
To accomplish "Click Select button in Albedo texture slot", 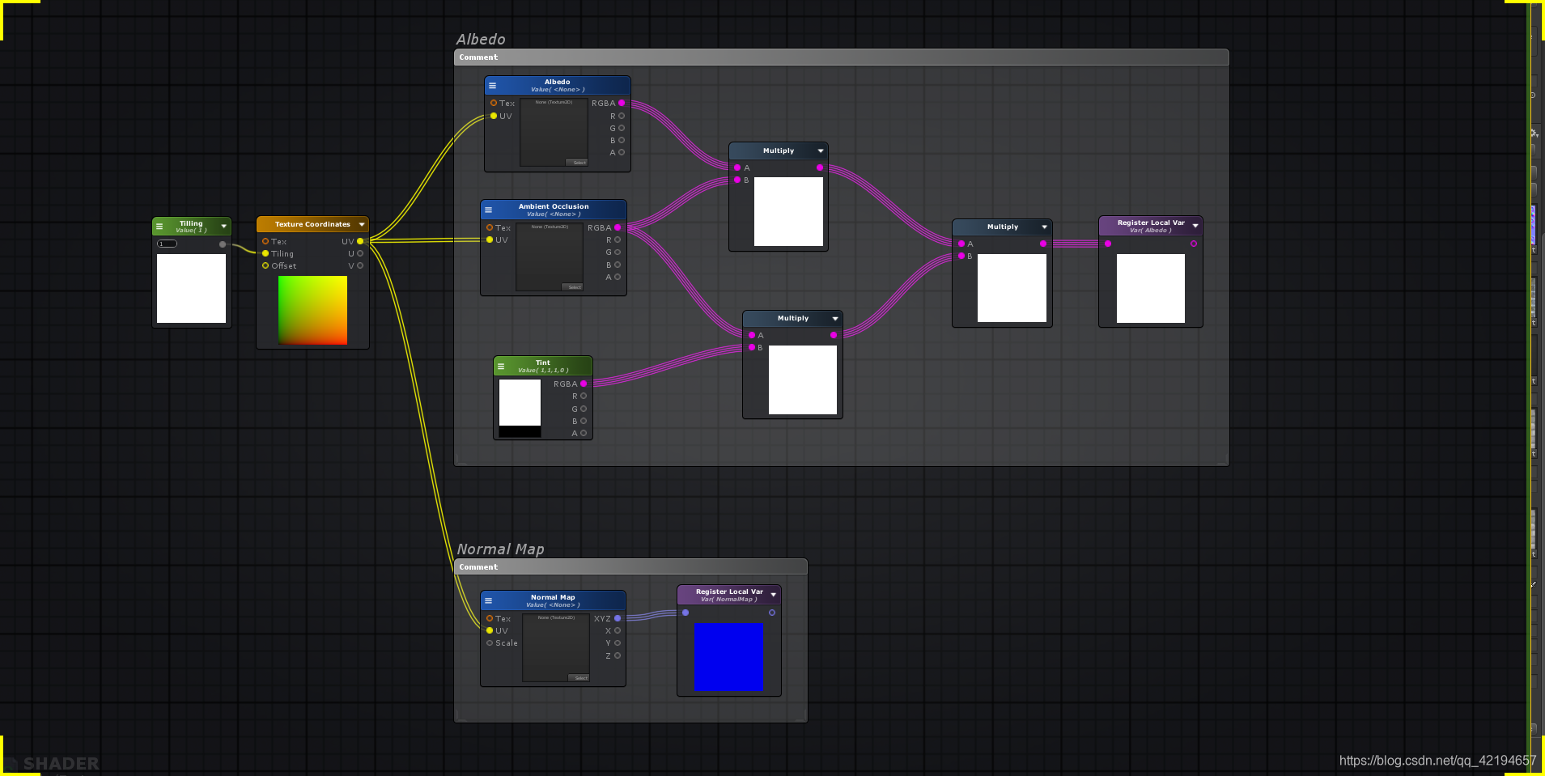I will coord(577,162).
